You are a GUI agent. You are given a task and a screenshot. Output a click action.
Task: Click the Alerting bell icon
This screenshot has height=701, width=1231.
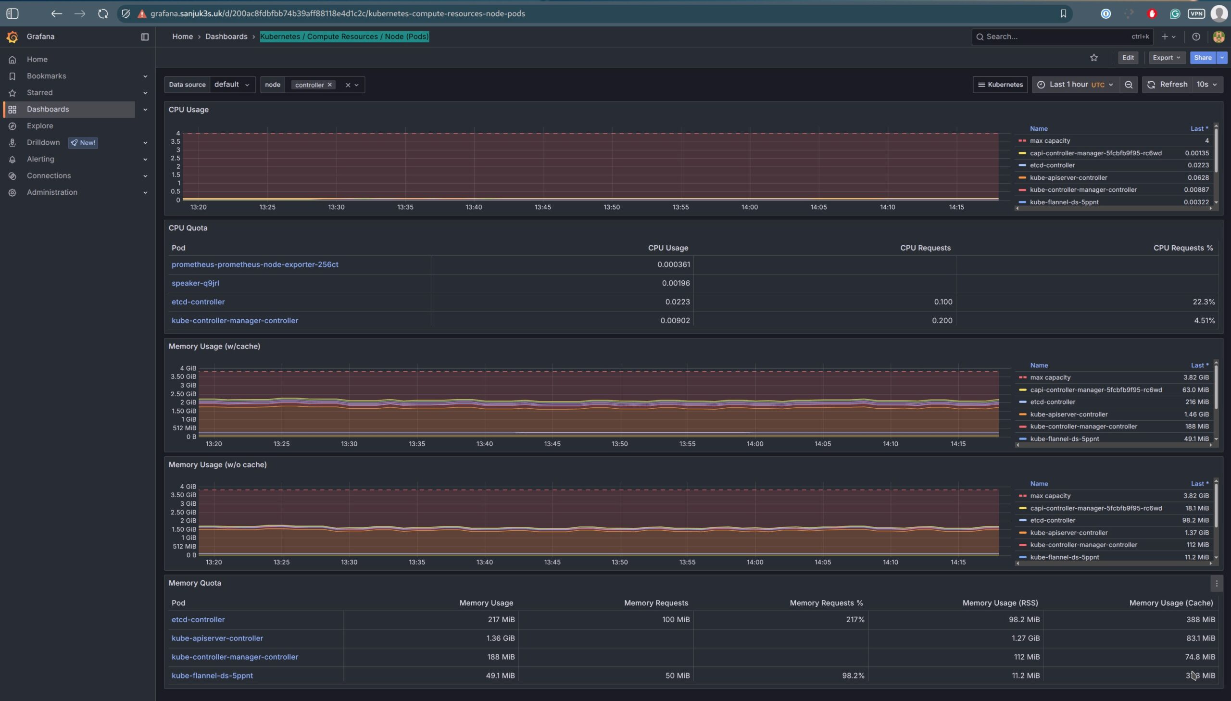pos(13,159)
